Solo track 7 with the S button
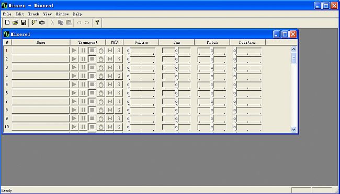340x194 pixels. (119, 101)
